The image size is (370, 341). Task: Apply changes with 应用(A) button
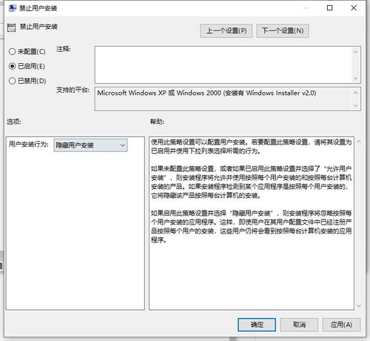click(x=341, y=325)
